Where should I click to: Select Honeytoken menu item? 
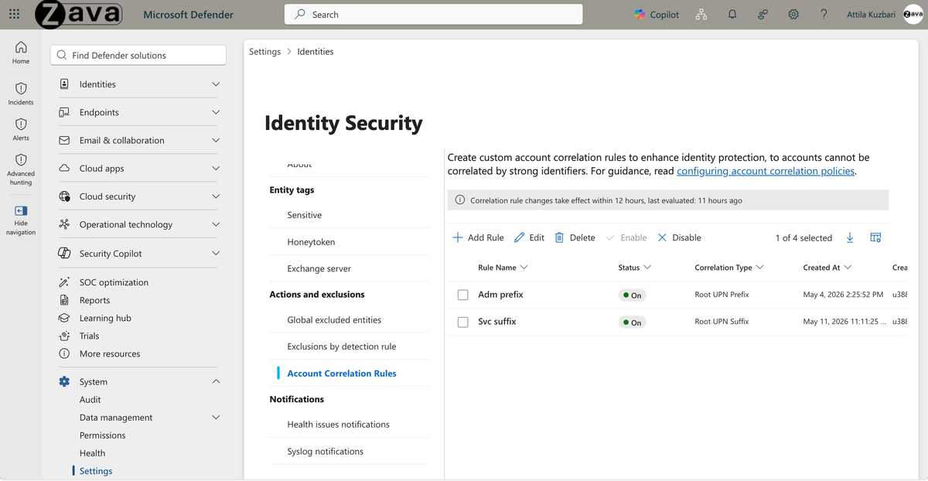tap(349, 242)
